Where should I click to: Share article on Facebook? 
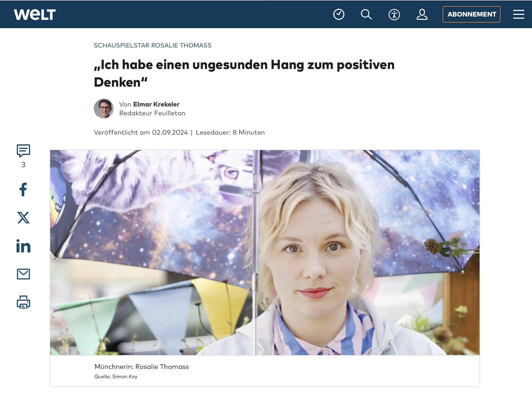click(23, 190)
